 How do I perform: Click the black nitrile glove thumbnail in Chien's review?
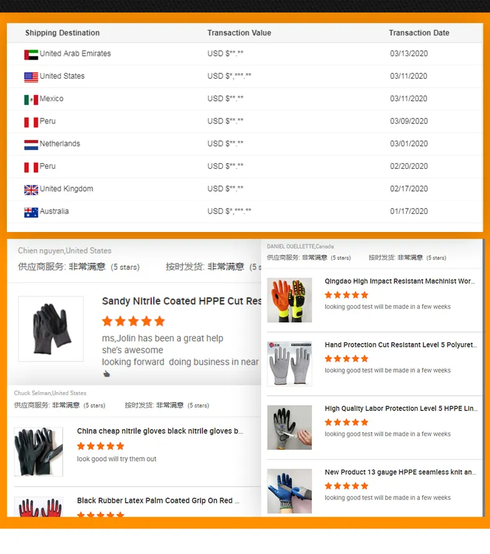coord(51,329)
